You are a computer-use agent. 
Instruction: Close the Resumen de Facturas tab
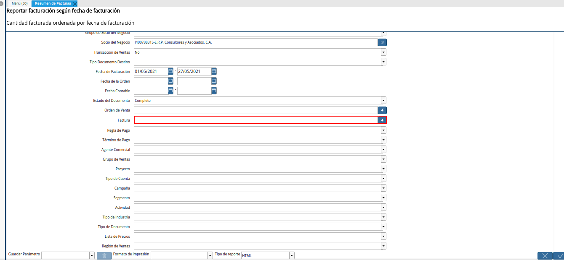(75, 4)
